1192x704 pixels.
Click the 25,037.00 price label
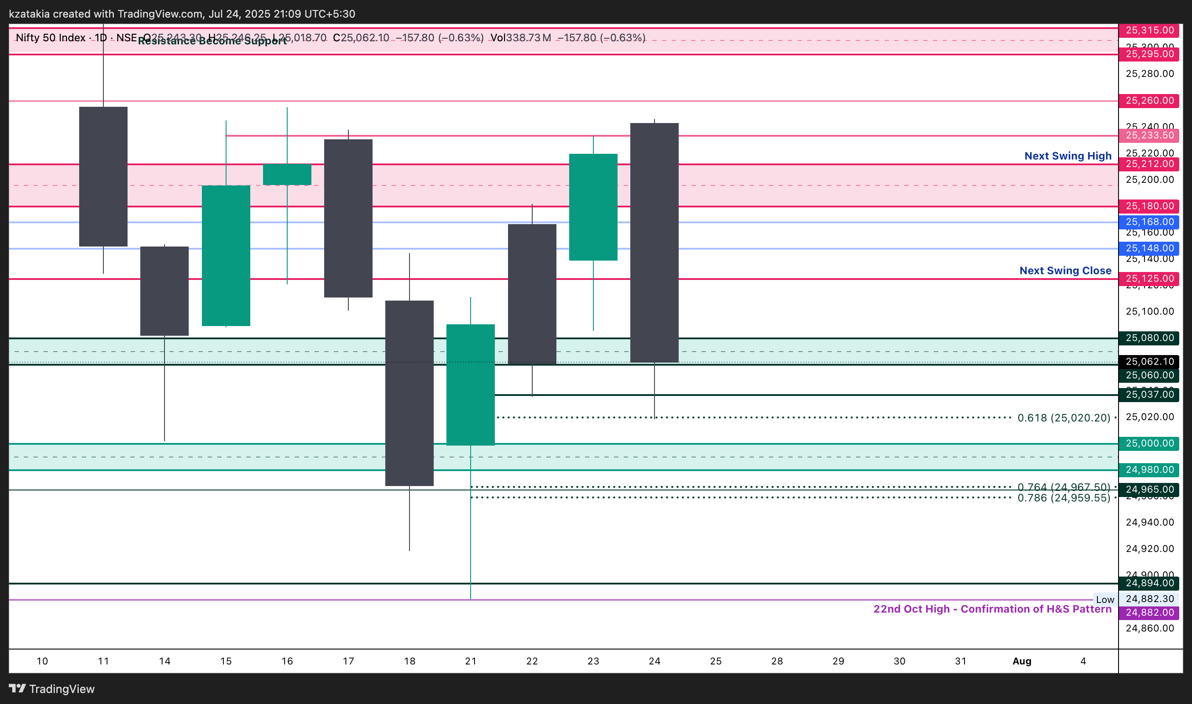(x=1149, y=394)
